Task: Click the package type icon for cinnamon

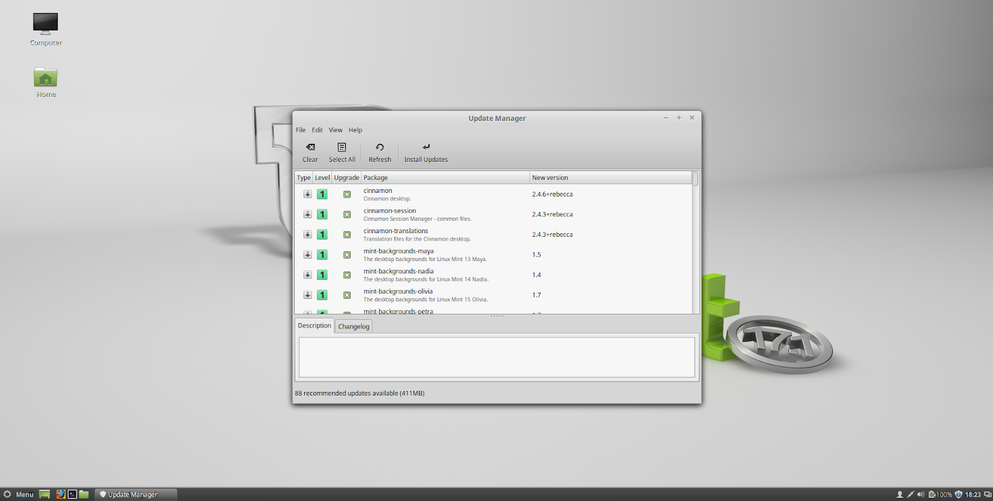Action: 307,194
